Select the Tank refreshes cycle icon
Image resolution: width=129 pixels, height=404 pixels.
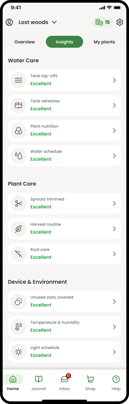(x=19, y=105)
